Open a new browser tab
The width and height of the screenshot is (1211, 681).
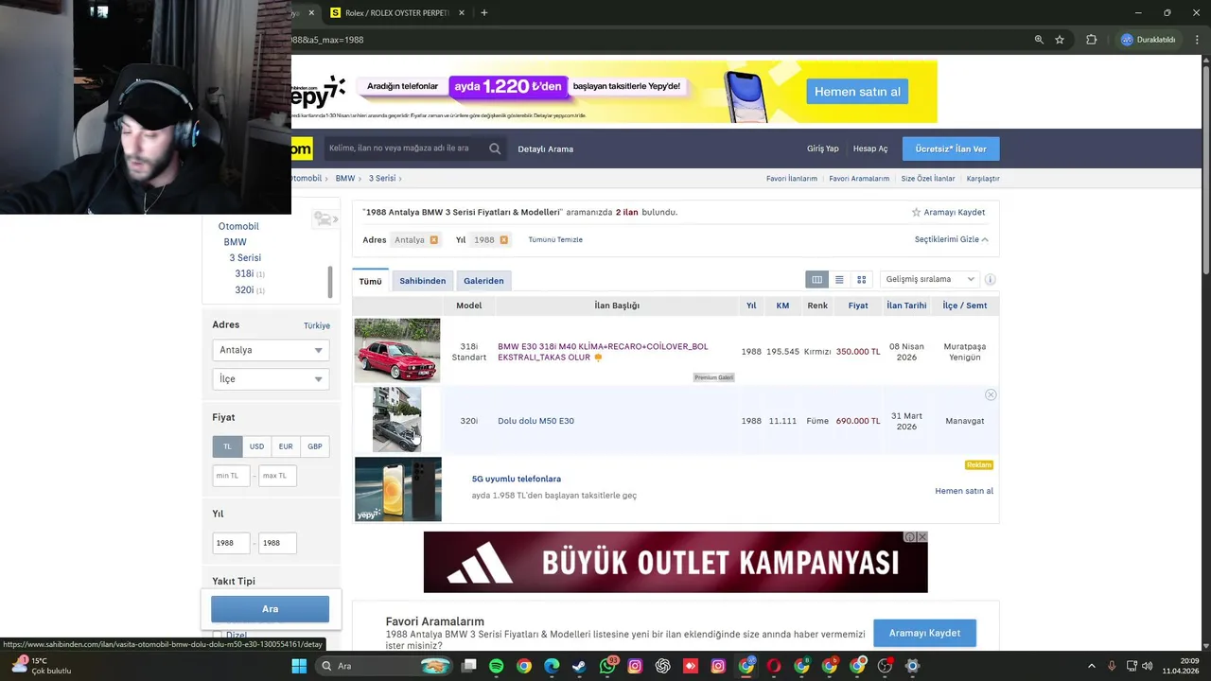tap(484, 13)
